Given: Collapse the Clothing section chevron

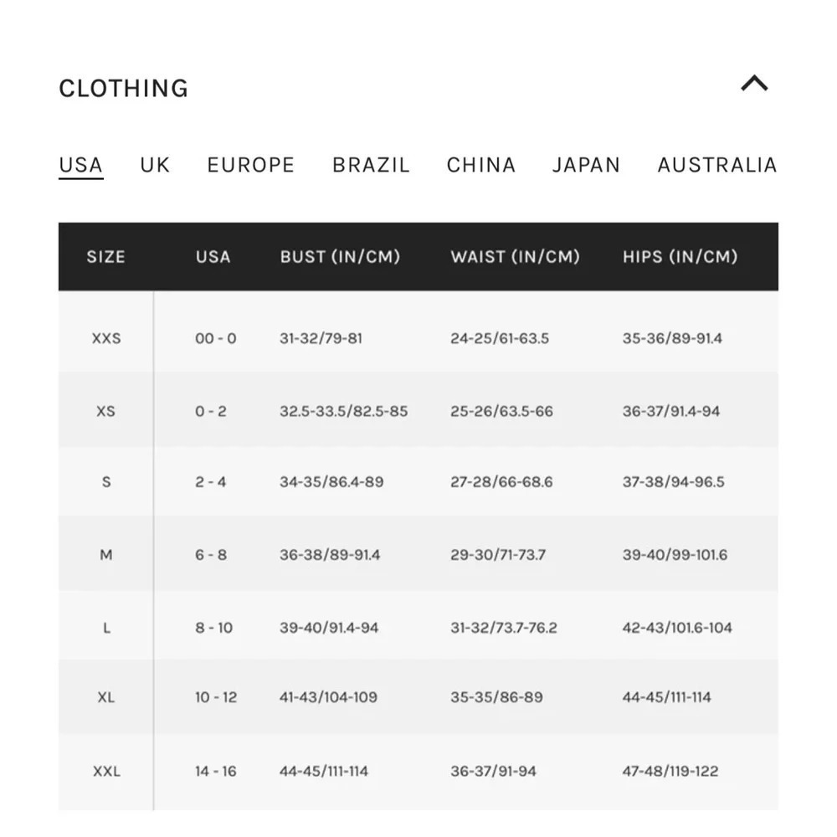Looking at the screenshot, I should coord(754,84).
